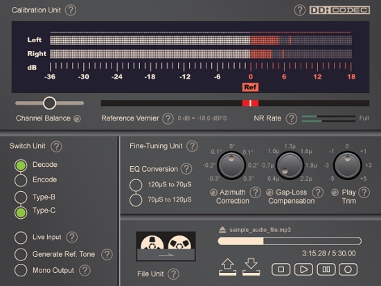This screenshot has width=381, height=286.
Task: Open the help icon next to NR Rate
Action: (x=292, y=118)
